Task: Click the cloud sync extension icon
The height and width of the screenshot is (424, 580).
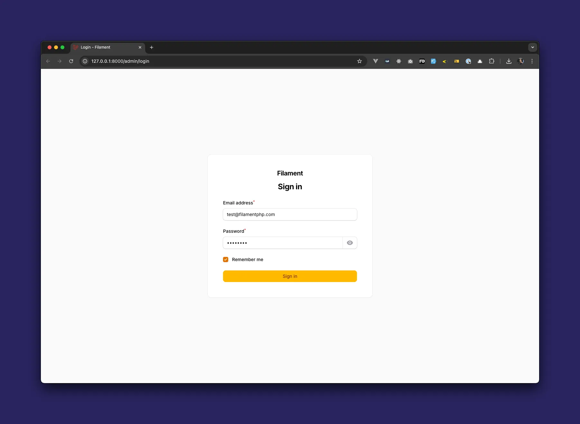Action: click(480, 61)
